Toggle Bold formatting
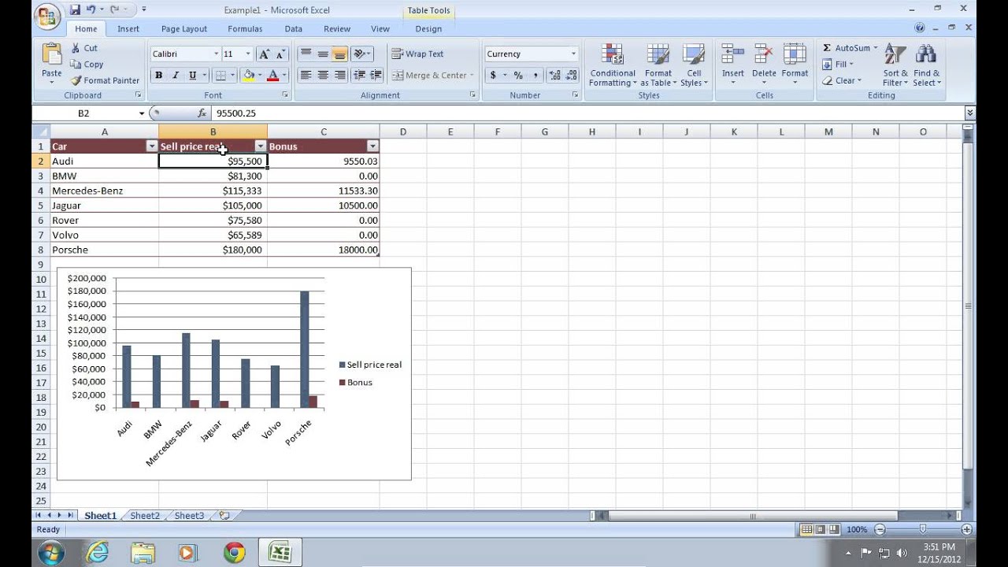This screenshot has height=567, width=1008. [158, 76]
